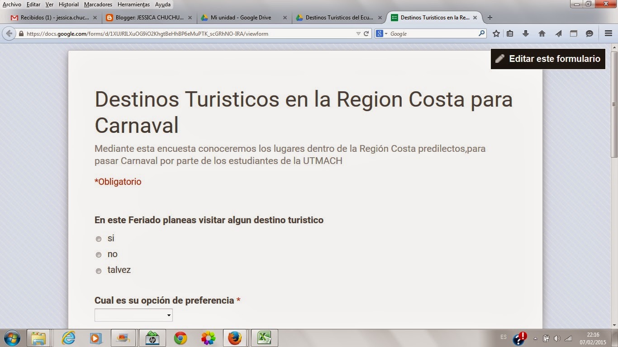Switch to the Gmail Recibidos tab
Screen dimensions: 618x347
pos(54,18)
